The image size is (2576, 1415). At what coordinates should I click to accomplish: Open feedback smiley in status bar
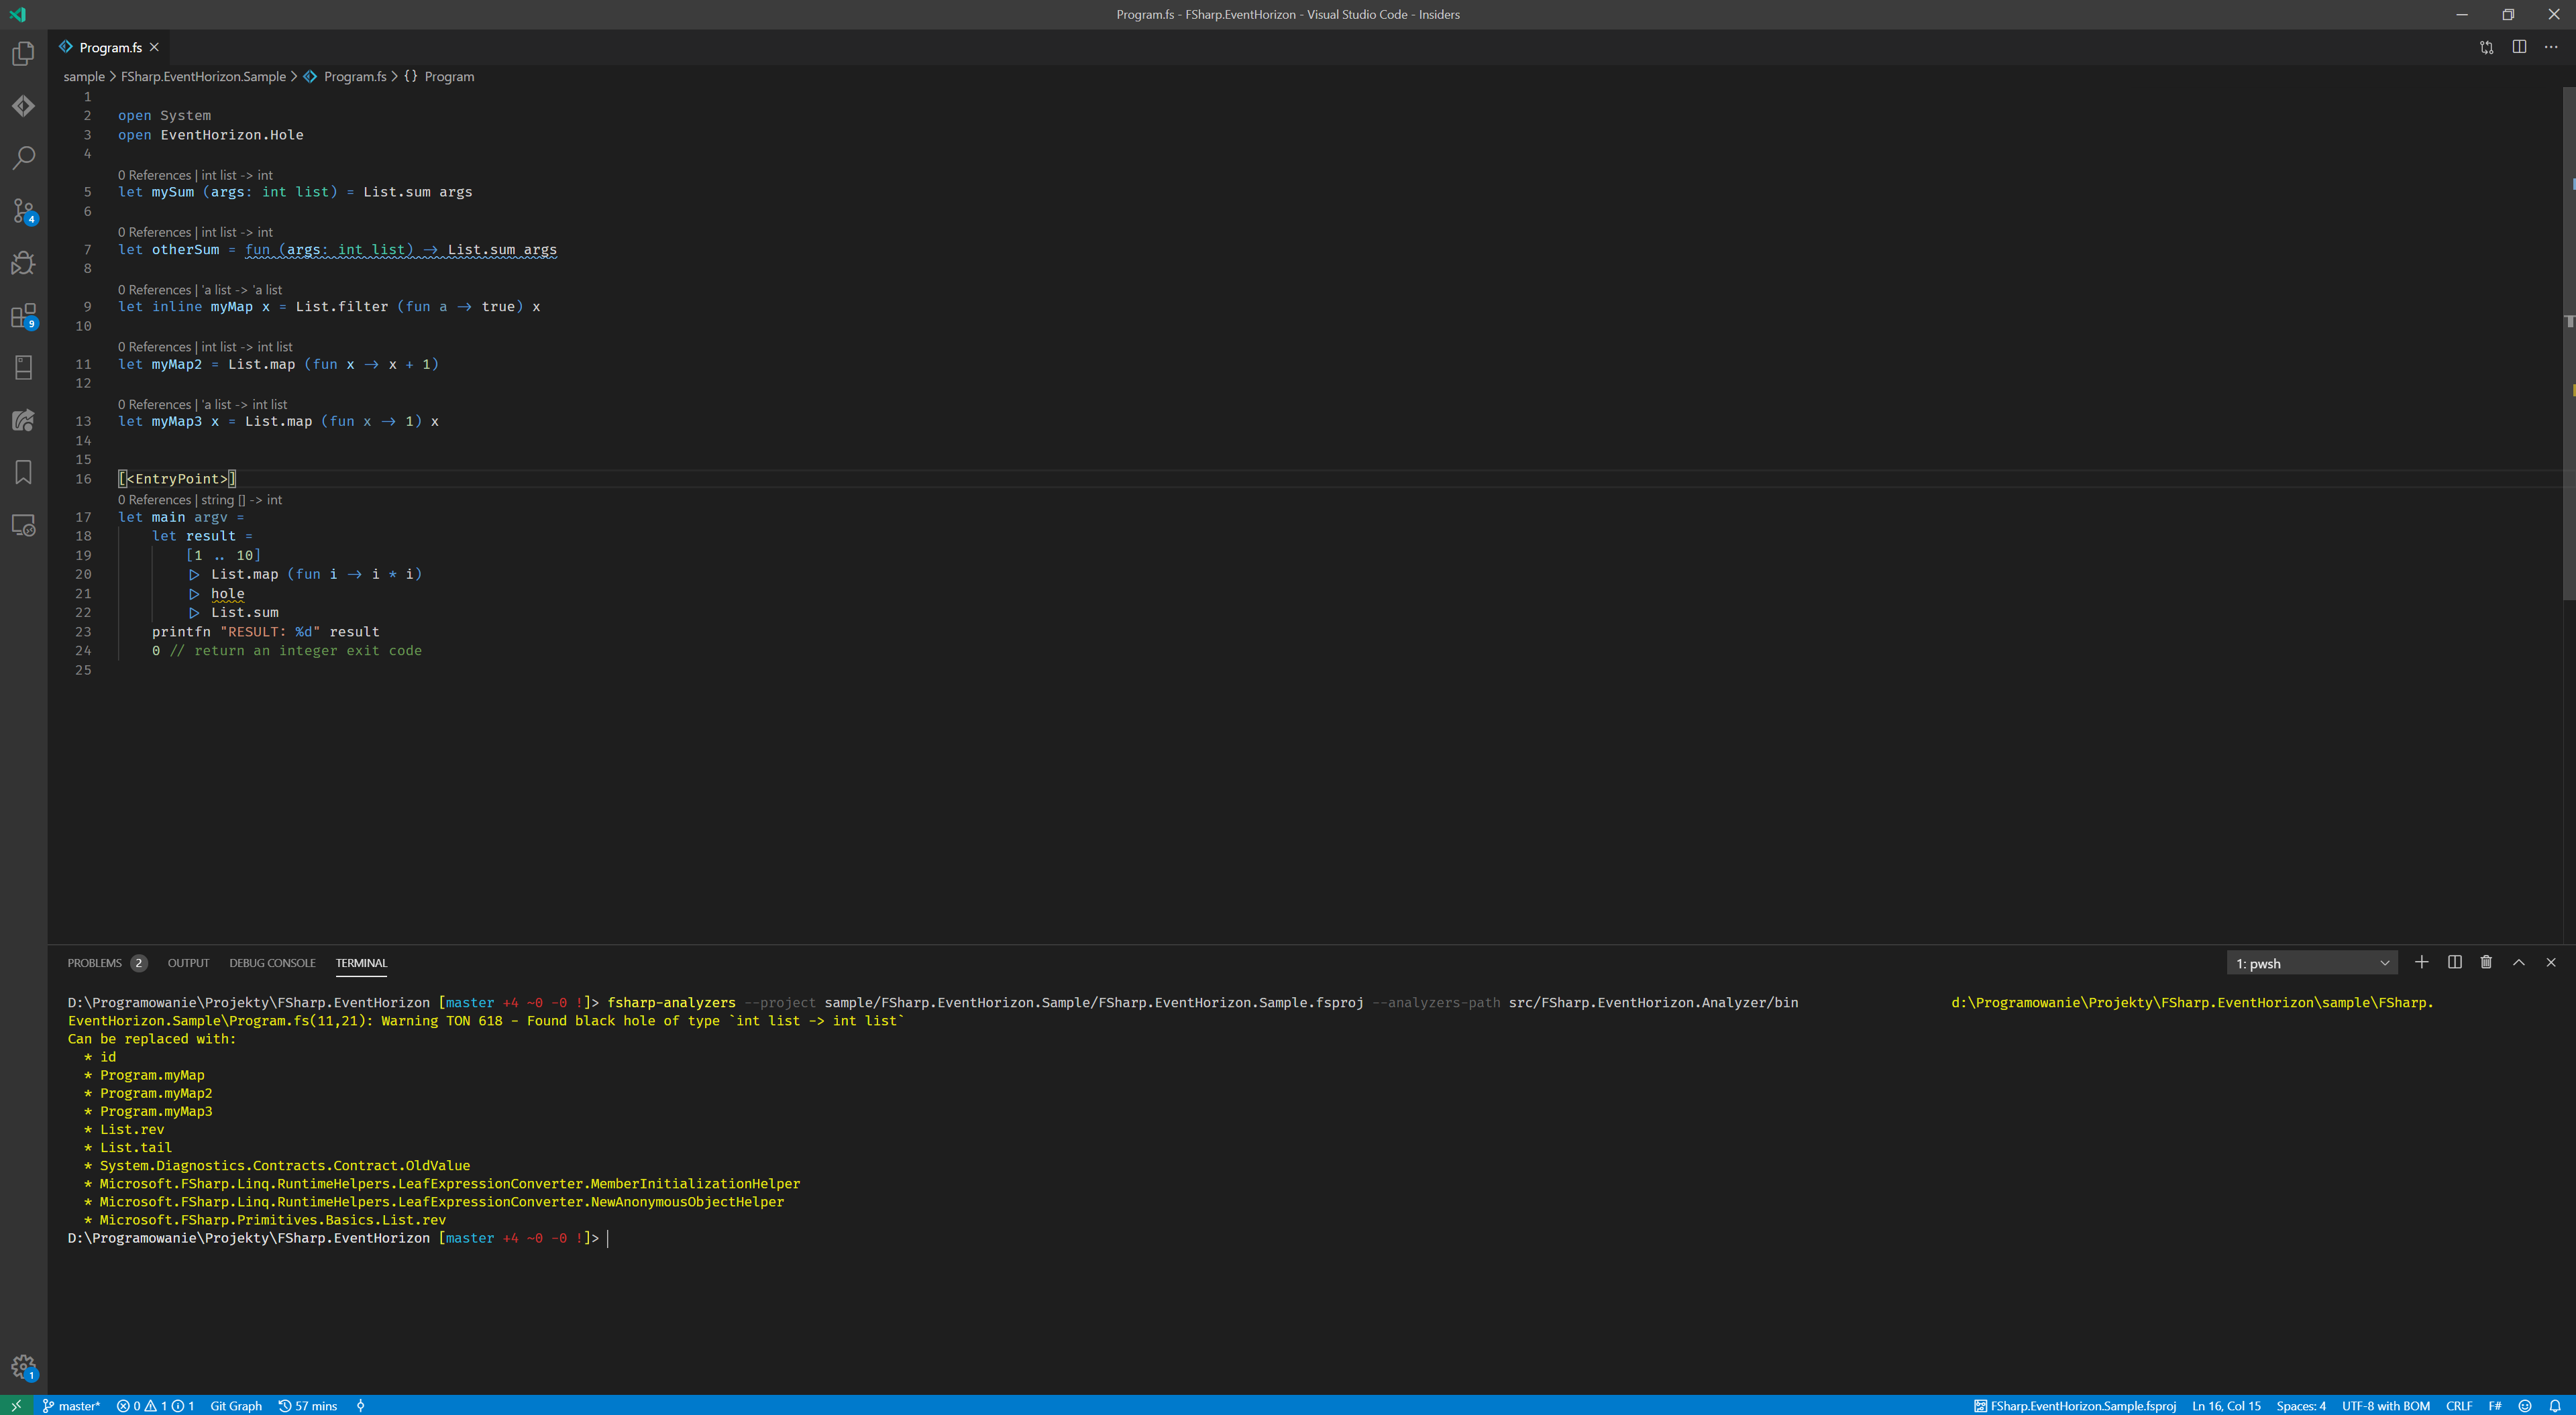click(x=2525, y=1405)
